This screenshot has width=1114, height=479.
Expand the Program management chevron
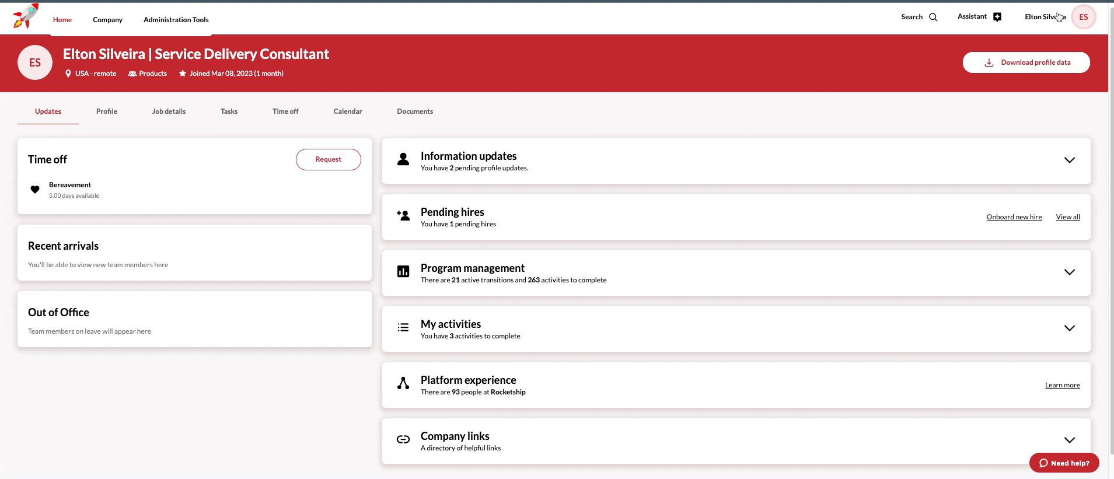[x=1069, y=272]
